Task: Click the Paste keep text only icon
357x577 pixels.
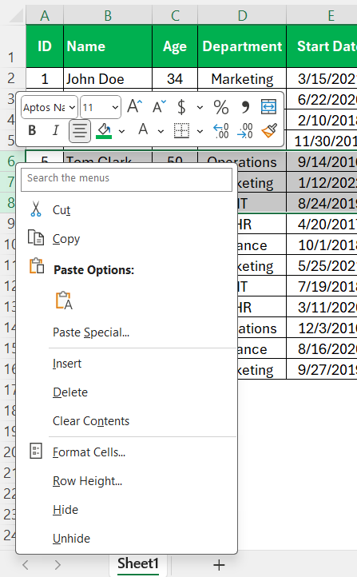Action: [x=64, y=300]
